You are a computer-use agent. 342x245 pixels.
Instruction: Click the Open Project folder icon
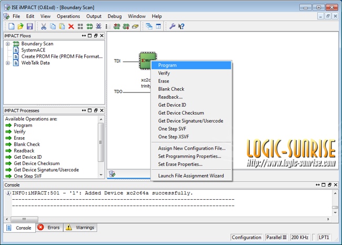click(x=21, y=26)
